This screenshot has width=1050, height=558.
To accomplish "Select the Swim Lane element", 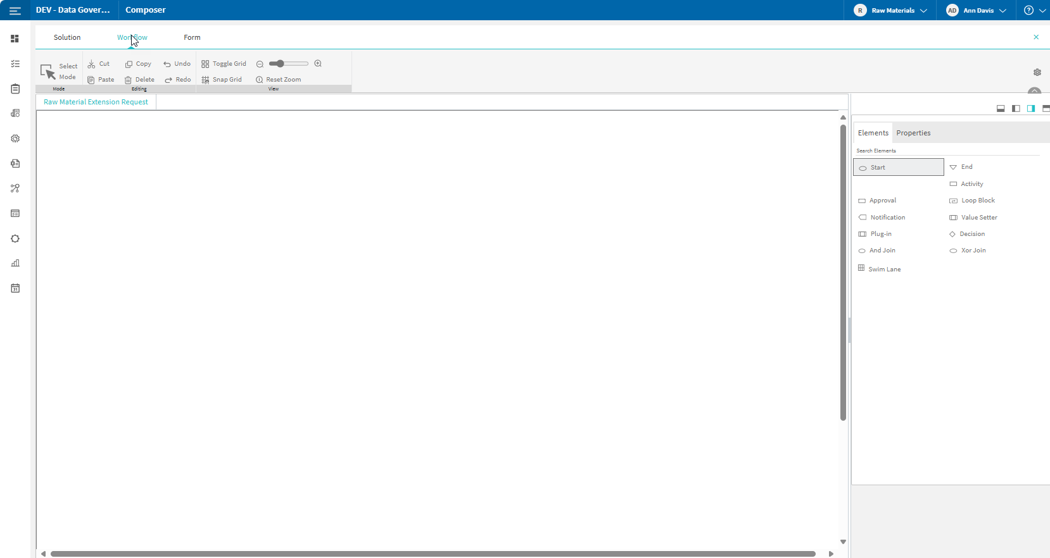I will pyautogui.click(x=879, y=269).
